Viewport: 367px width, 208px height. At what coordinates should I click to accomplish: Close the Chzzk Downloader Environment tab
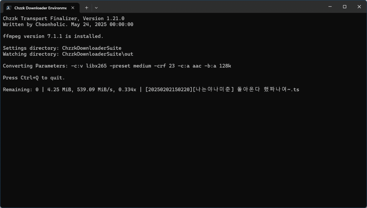pos(73,8)
